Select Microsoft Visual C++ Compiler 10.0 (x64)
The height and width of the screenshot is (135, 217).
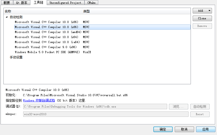(x=46, y=37)
